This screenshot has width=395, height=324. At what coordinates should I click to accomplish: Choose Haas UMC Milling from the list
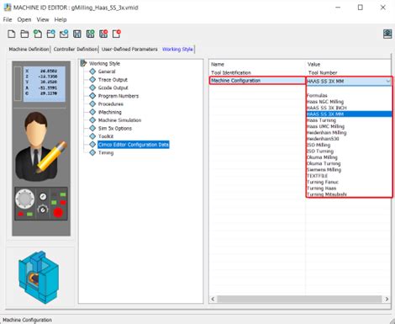[x=349, y=126]
